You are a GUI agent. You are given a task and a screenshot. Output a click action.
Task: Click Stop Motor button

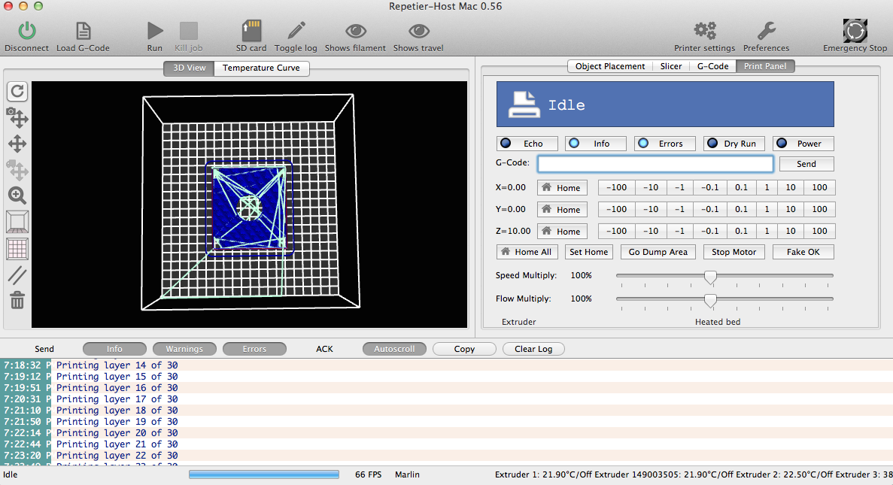pos(734,252)
